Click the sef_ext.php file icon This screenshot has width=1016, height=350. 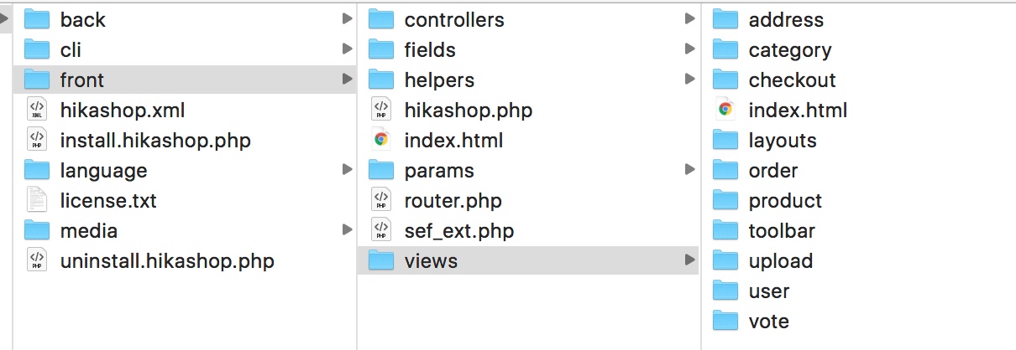coord(381,231)
